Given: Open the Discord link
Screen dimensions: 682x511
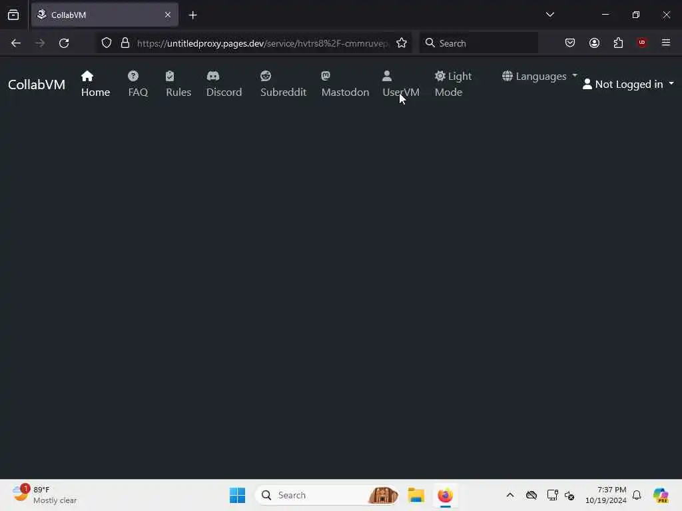Looking at the screenshot, I should click(x=224, y=84).
